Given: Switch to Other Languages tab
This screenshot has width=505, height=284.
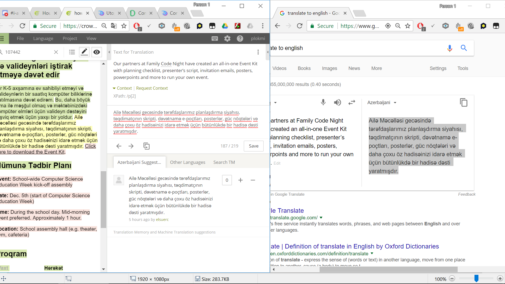Looking at the screenshot, I should pyautogui.click(x=188, y=162).
